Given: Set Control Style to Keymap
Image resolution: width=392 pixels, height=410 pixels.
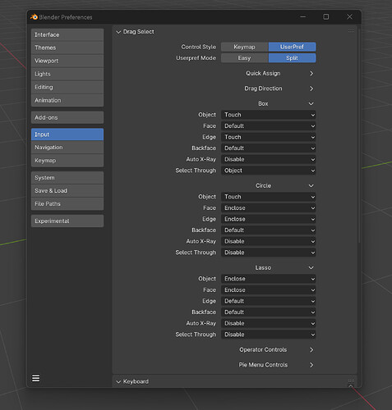Looking at the screenshot, I should 244,47.
